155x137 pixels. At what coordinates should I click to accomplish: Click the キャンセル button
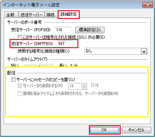coord(137,130)
